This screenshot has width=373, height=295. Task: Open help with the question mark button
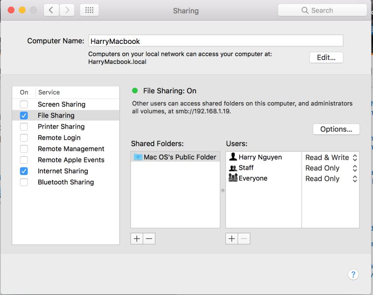[353, 274]
